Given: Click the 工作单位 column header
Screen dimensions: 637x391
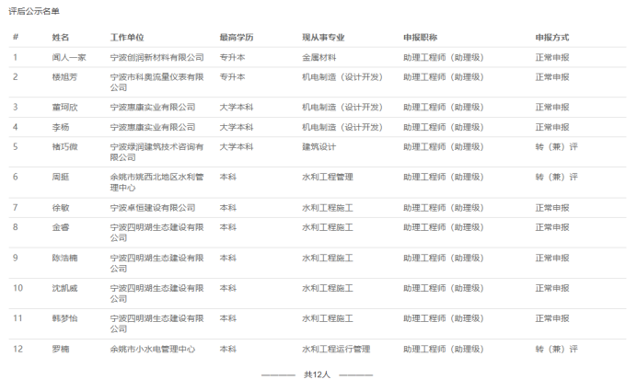Looking at the screenshot, I should point(126,38).
